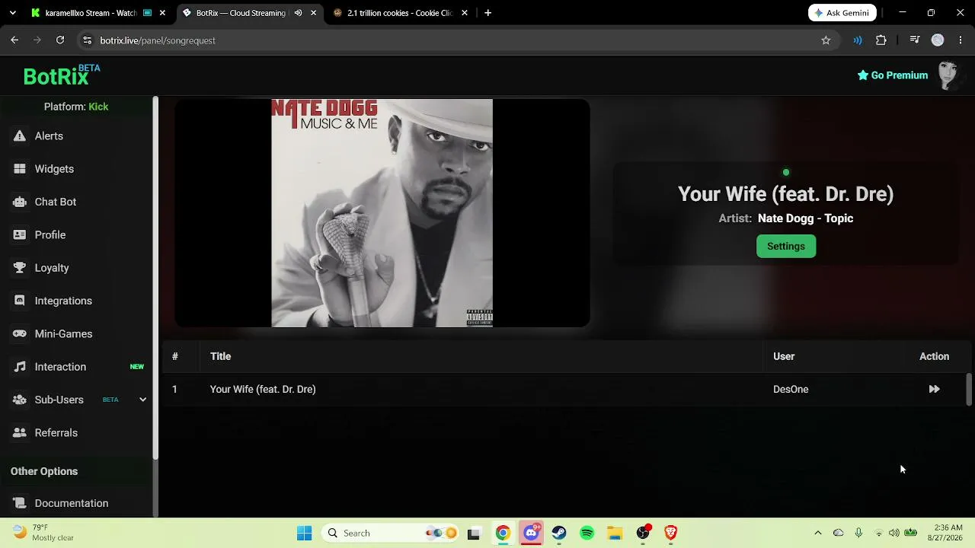Click the sidebar vertical scrollbar
The image size is (975, 548).
pyautogui.click(x=155, y=278)
